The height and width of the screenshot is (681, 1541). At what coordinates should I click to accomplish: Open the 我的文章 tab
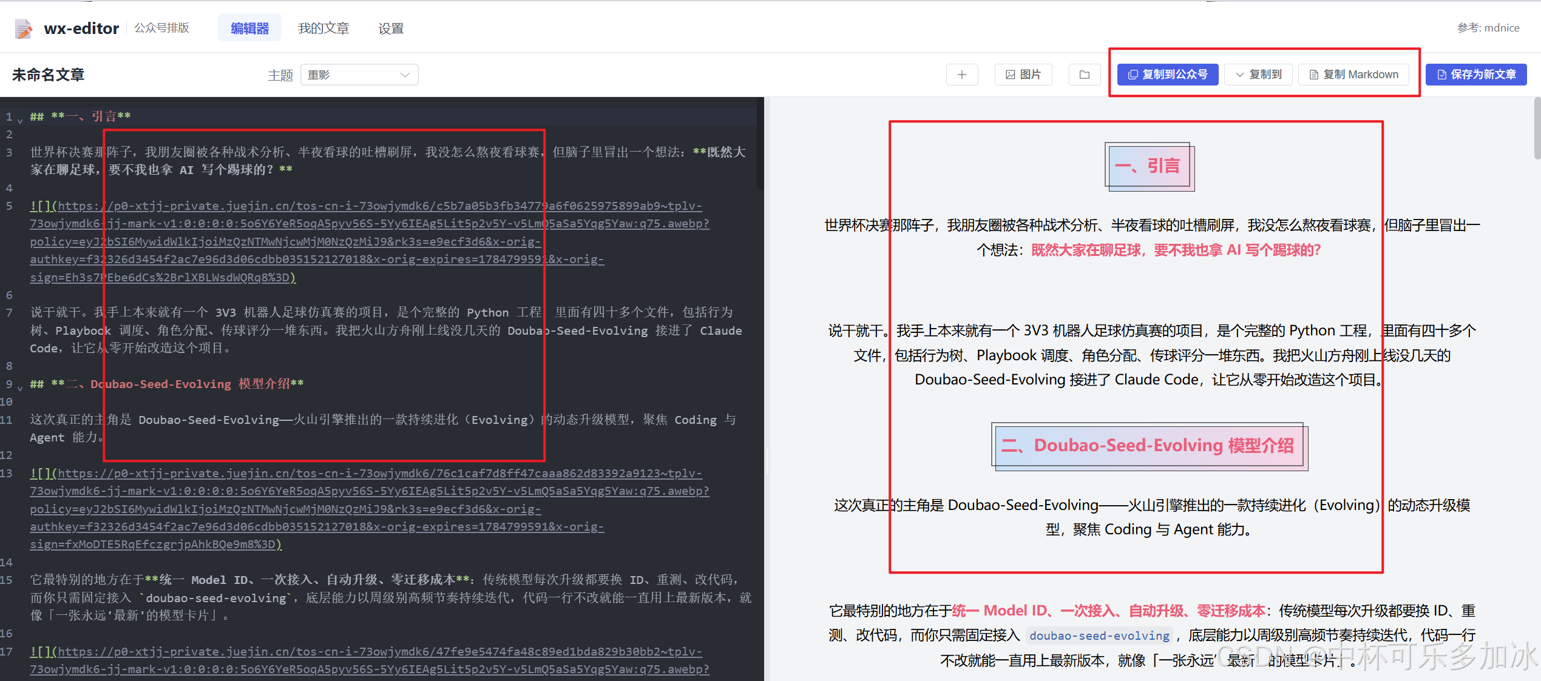[x=323, y=29]
